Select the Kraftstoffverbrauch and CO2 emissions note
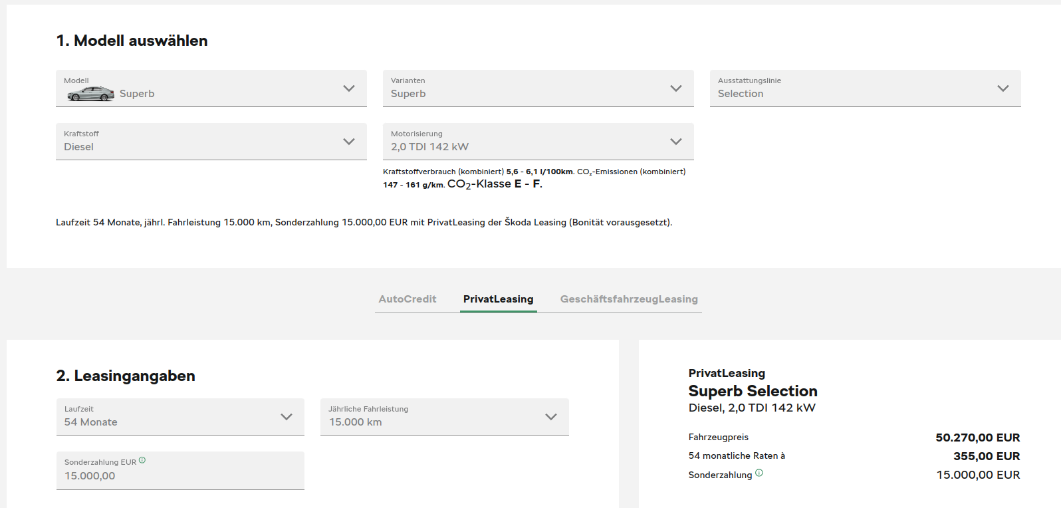This screenshot has height=508, width=1061. coord(534,178)
